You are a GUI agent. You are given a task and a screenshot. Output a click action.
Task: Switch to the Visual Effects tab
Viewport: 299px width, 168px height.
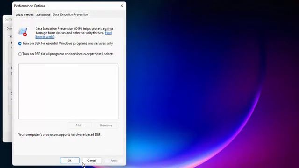tap(24, 15)
